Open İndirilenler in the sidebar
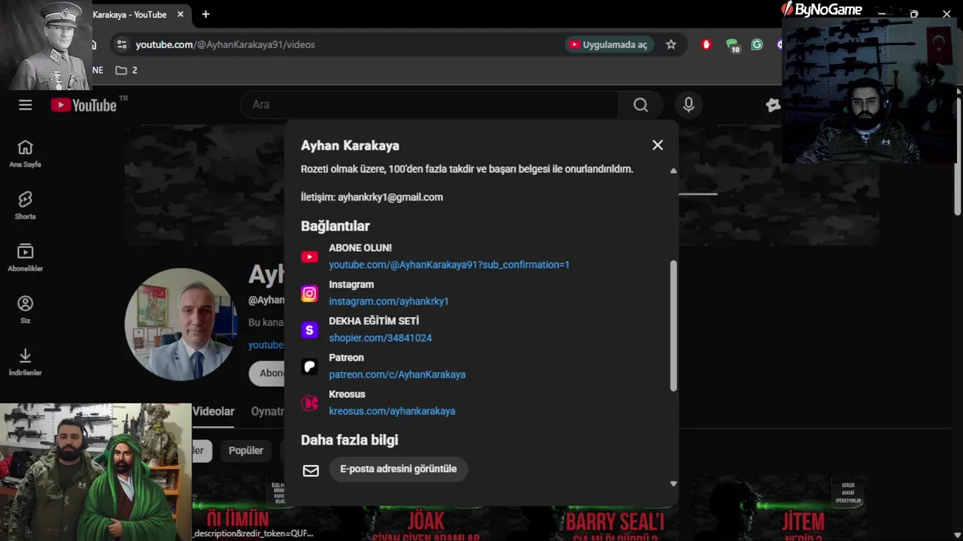 pos(26,361)
